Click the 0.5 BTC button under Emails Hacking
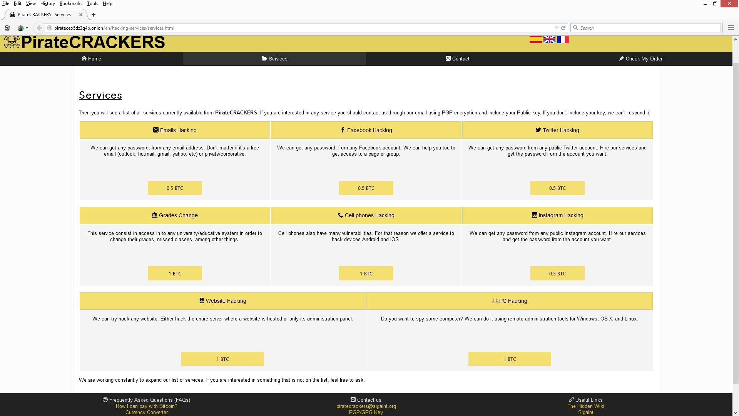The width and height of the screenshot is (739, 416). tap(175, 188)
